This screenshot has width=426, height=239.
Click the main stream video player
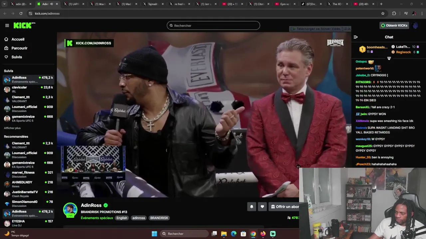click(204, 115)
